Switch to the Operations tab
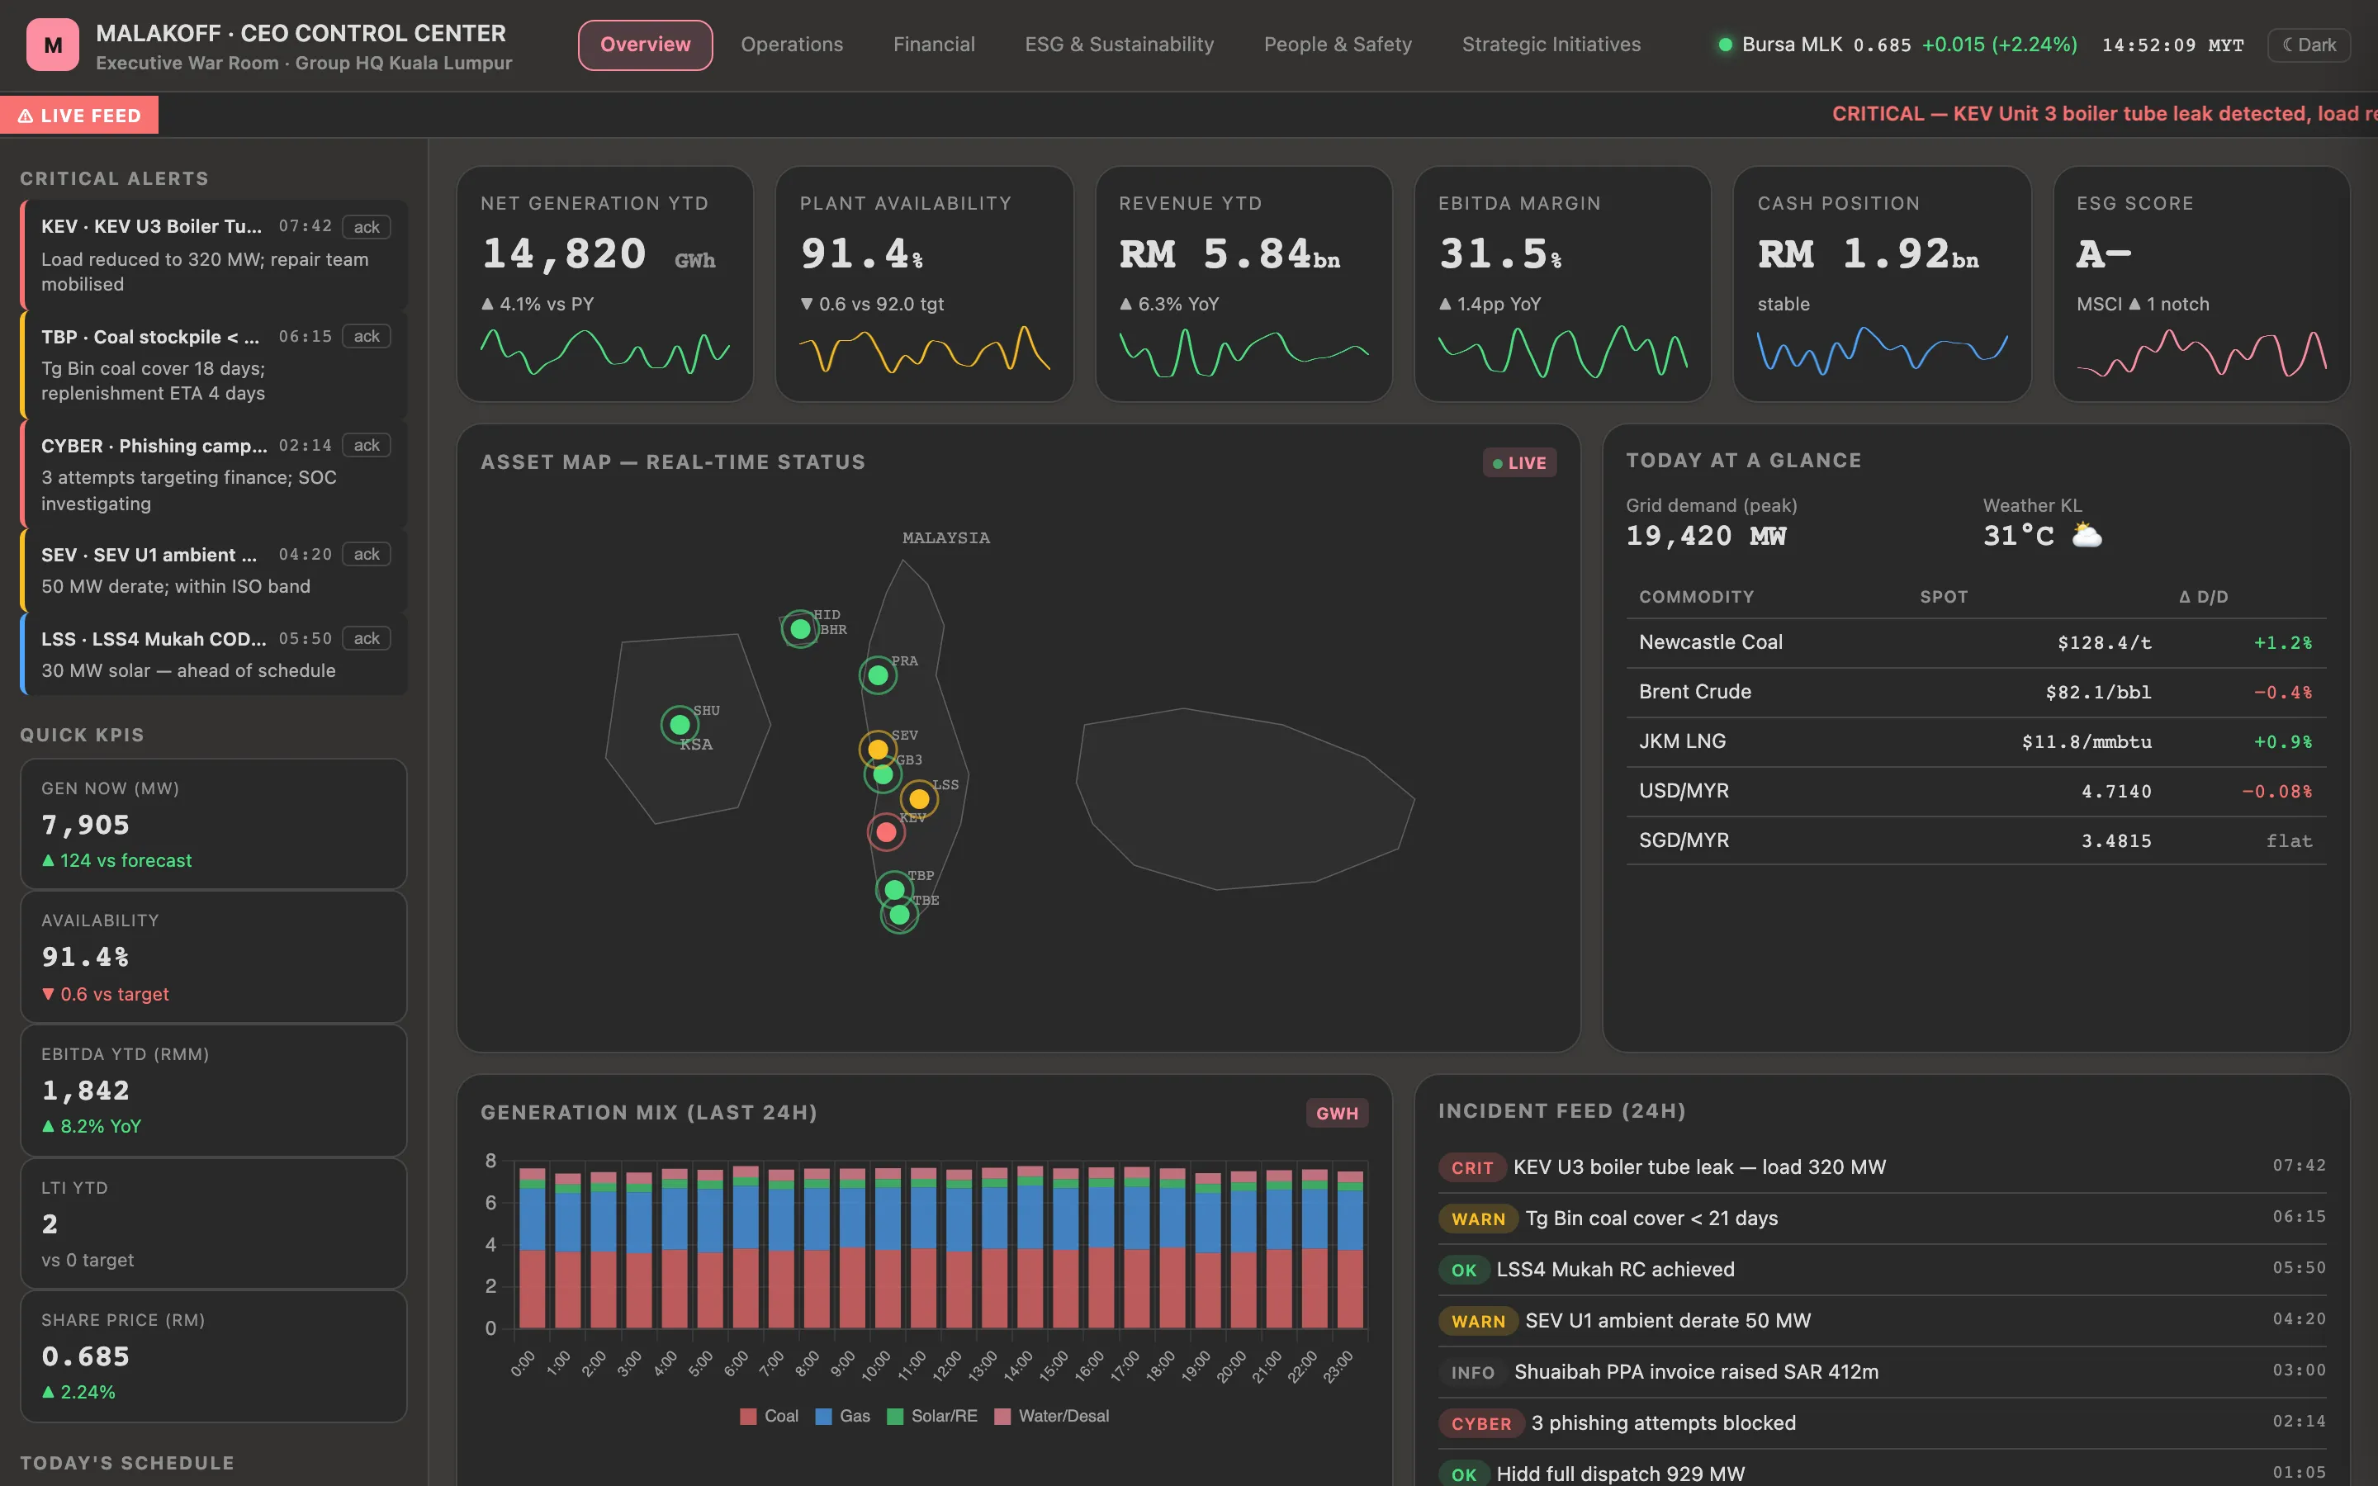 coord(791,45)
